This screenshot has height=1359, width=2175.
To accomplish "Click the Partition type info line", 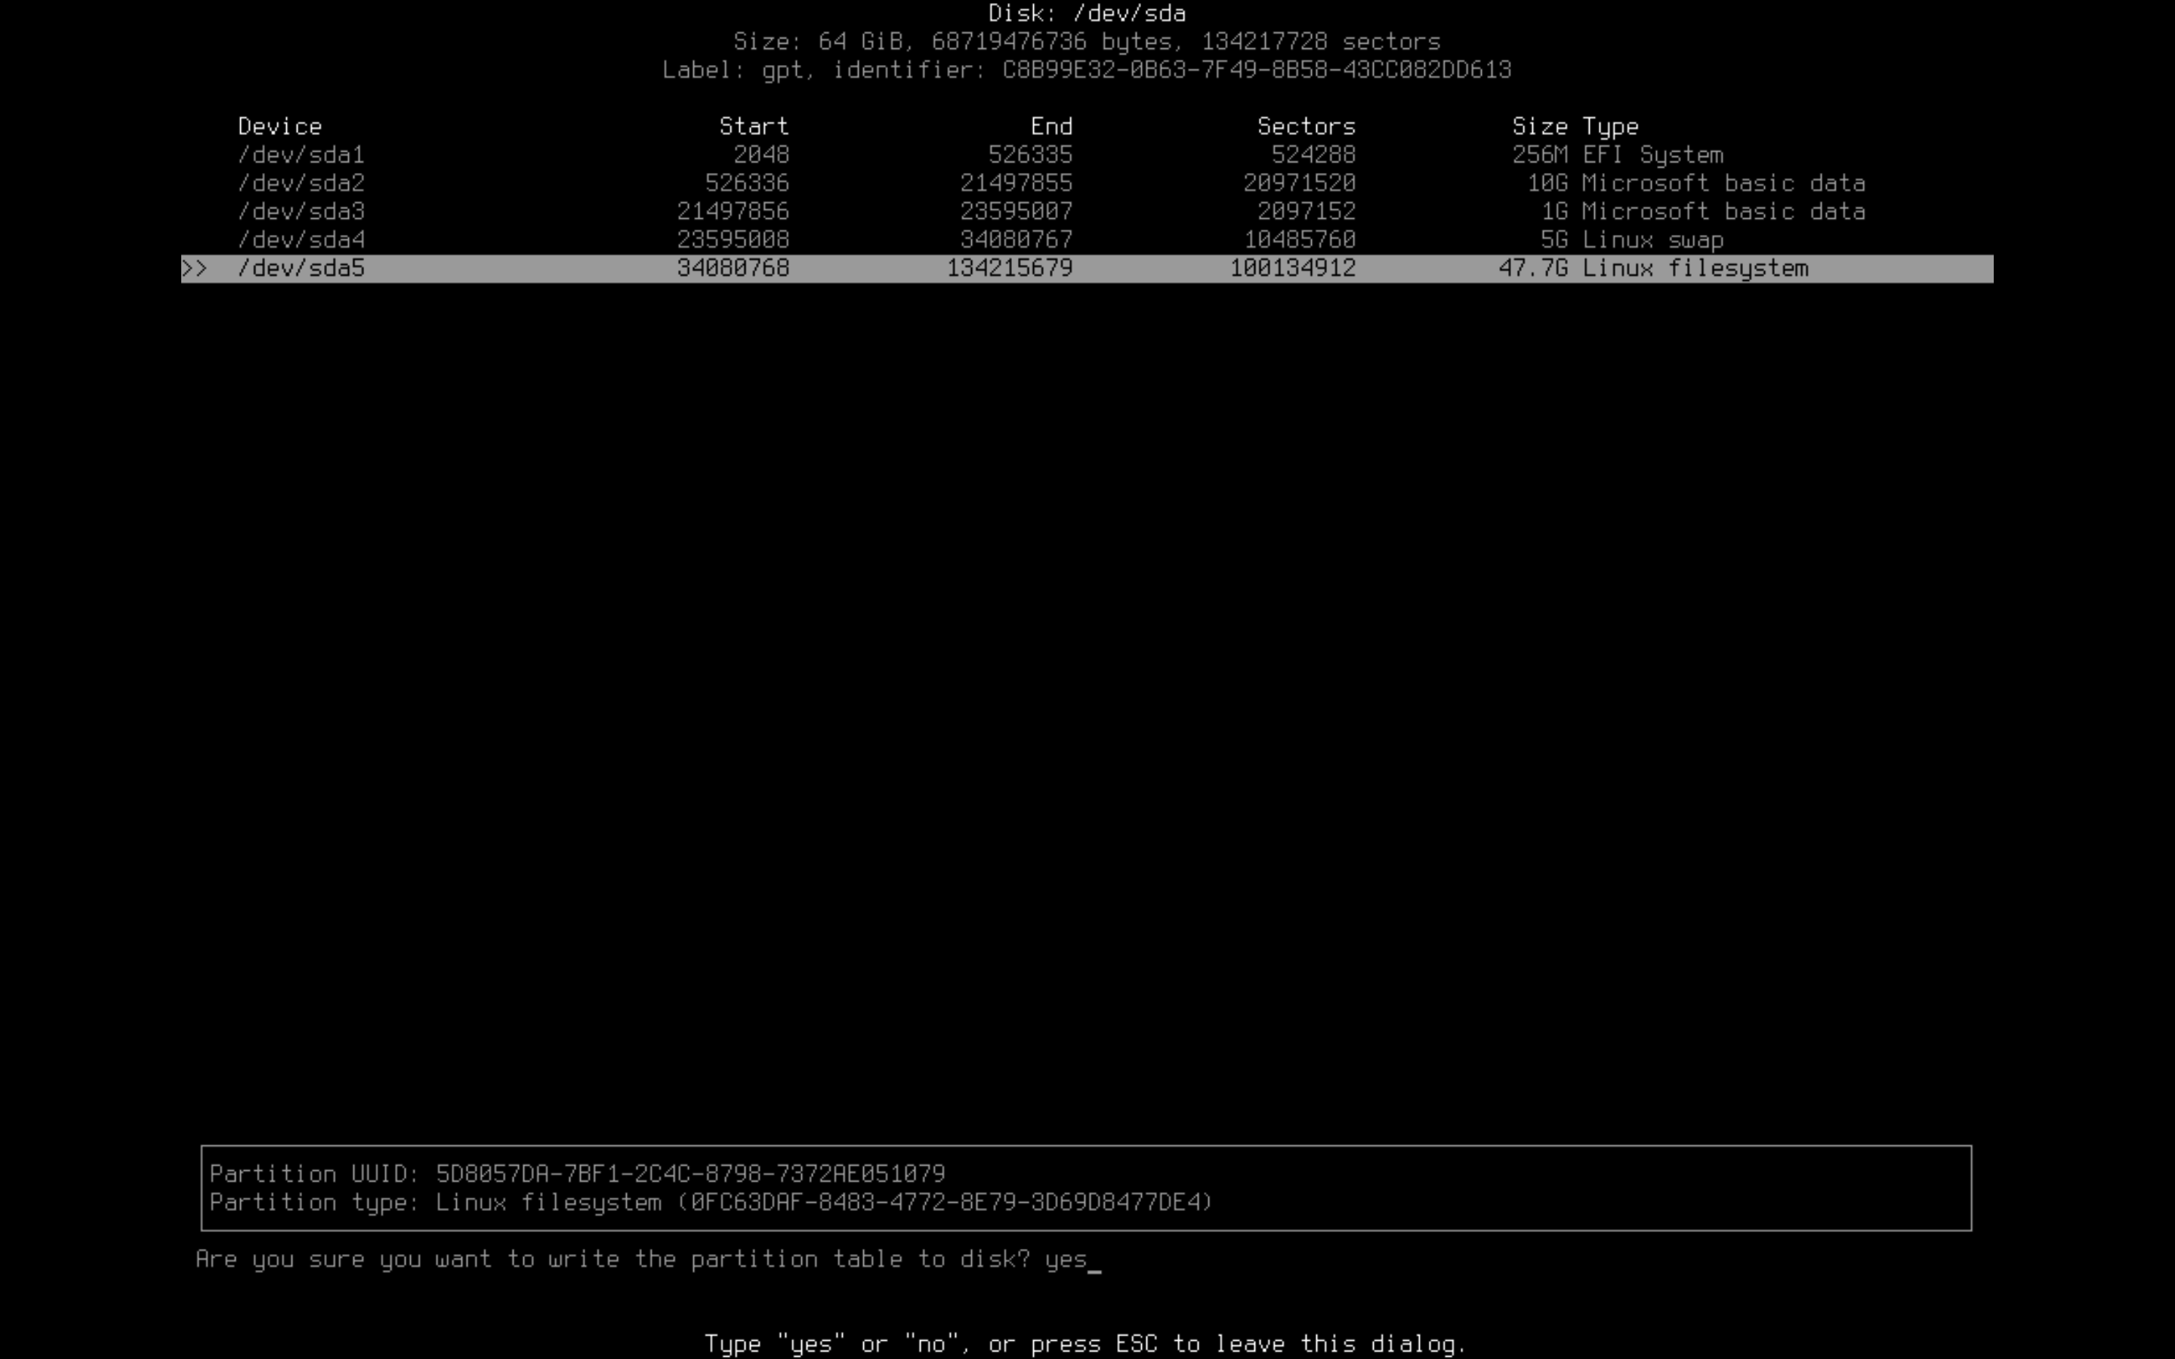I will point(710,1203).
